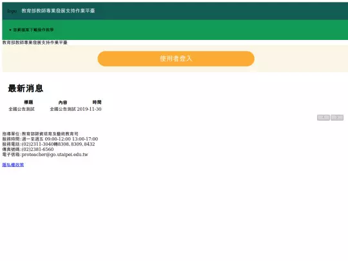Click the announcement date 2019-11-30
Image resolution: width=348 pixels, height=261 pixels.
(x=89, y=109)
